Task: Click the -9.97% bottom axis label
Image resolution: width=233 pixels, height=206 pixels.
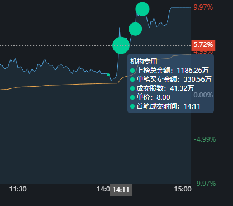Action: pyautogui.click(x=205, y=184)
